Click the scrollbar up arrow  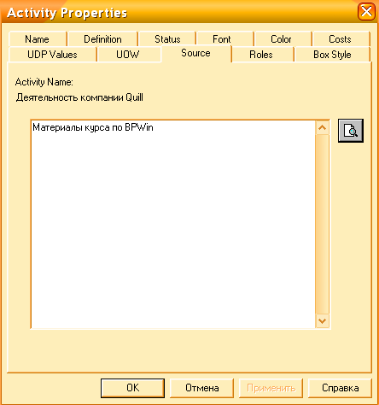pos(322,128)
